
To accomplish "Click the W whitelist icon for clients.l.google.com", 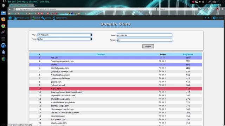I will pos(163,68).
